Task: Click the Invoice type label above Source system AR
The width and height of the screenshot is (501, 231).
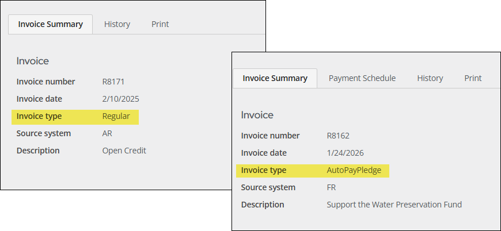Action: tap(39, 116)
